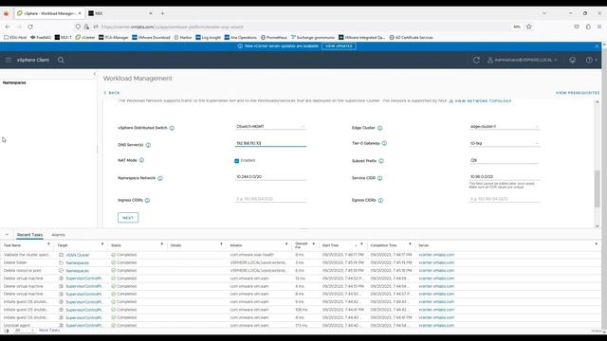Viewport: 607px width, 341px height.
Task: Click the Egress CIDRs input field
Action: 505,199
